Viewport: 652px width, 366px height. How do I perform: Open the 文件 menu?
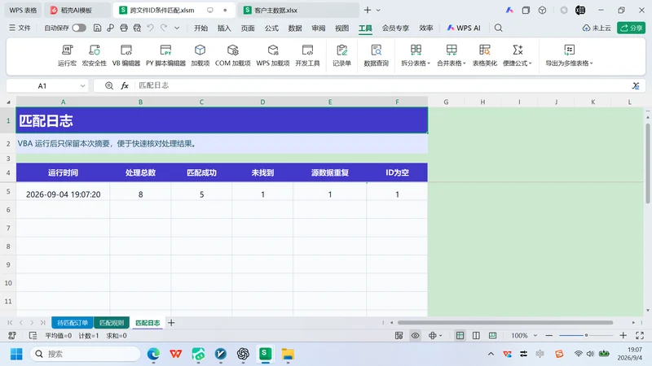(20, 28)
